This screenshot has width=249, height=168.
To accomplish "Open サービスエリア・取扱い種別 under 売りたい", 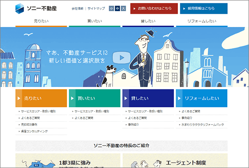I will pos(38,112).
